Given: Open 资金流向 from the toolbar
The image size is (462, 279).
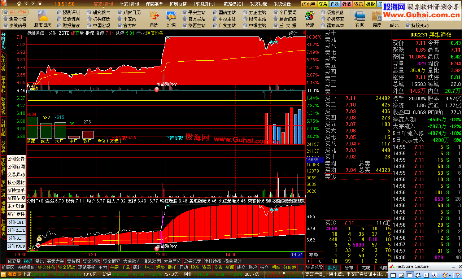Looking at the screenshot, I should pos(68,19).
